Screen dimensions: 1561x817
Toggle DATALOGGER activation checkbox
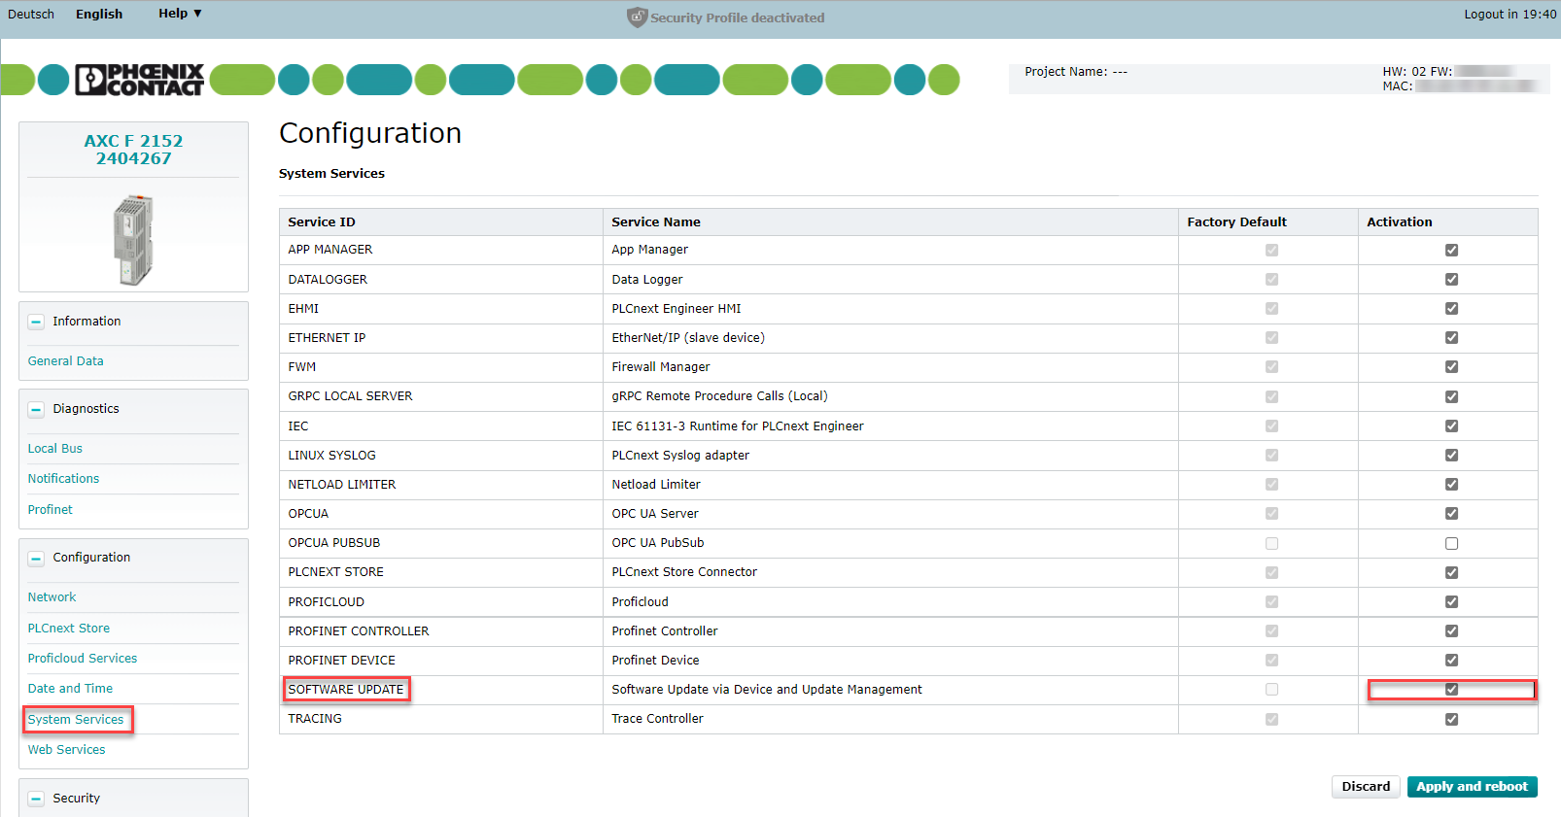(1451, 279)
